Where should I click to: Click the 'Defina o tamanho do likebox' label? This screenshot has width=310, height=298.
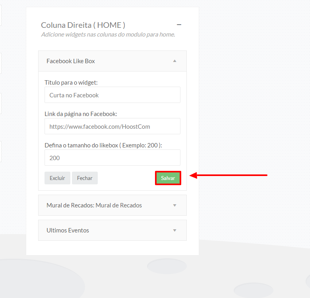click(103, 145)
